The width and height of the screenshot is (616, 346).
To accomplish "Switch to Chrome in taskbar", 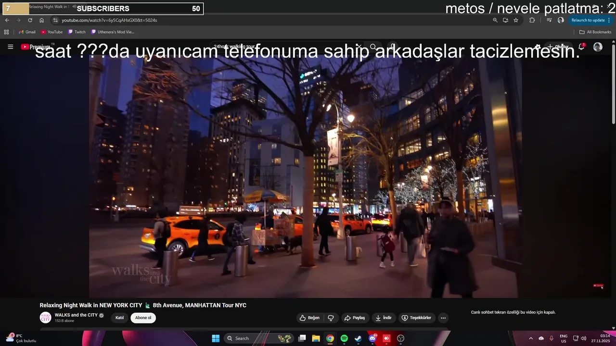I will point(330,338).
